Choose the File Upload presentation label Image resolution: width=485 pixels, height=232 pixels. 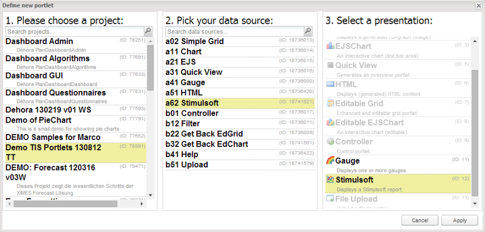(x=356, y=199)
